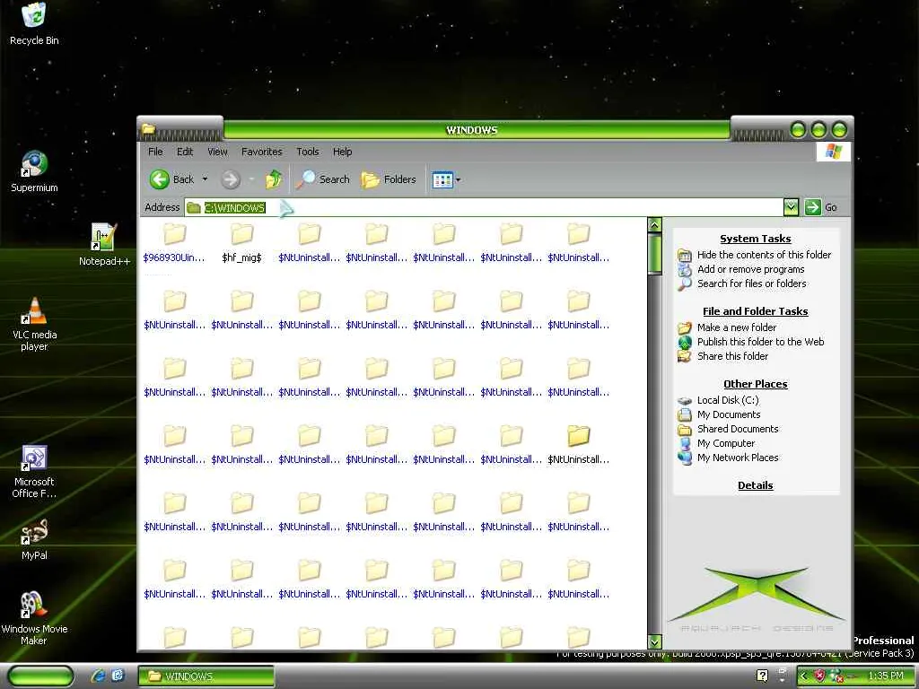Collapse the System Tasks section

756,239
